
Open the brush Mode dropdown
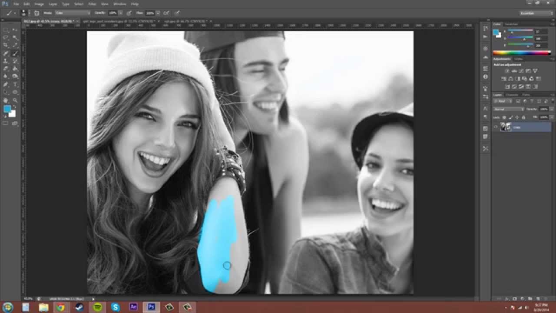72,13
